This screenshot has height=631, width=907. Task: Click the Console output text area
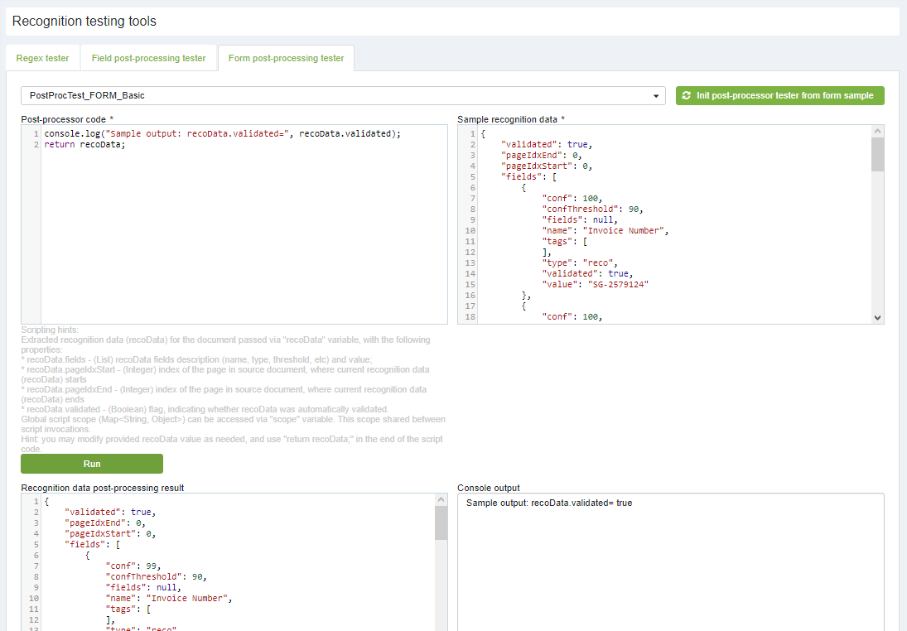[x=670, y=563]
